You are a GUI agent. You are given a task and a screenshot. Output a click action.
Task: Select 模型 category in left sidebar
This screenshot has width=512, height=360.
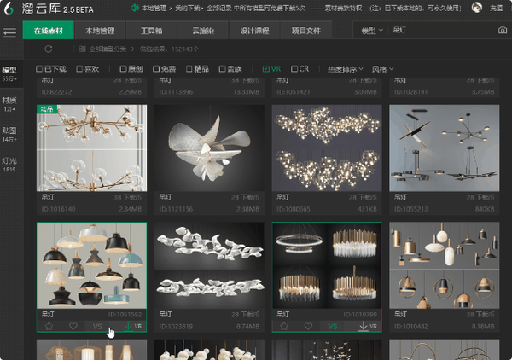tap(9, 73)
